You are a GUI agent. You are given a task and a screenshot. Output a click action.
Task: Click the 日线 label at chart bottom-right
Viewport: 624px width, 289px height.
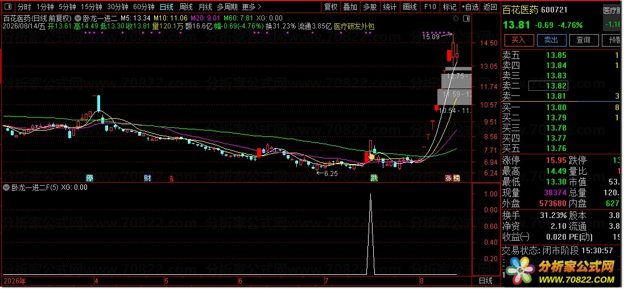pos(486,280)
